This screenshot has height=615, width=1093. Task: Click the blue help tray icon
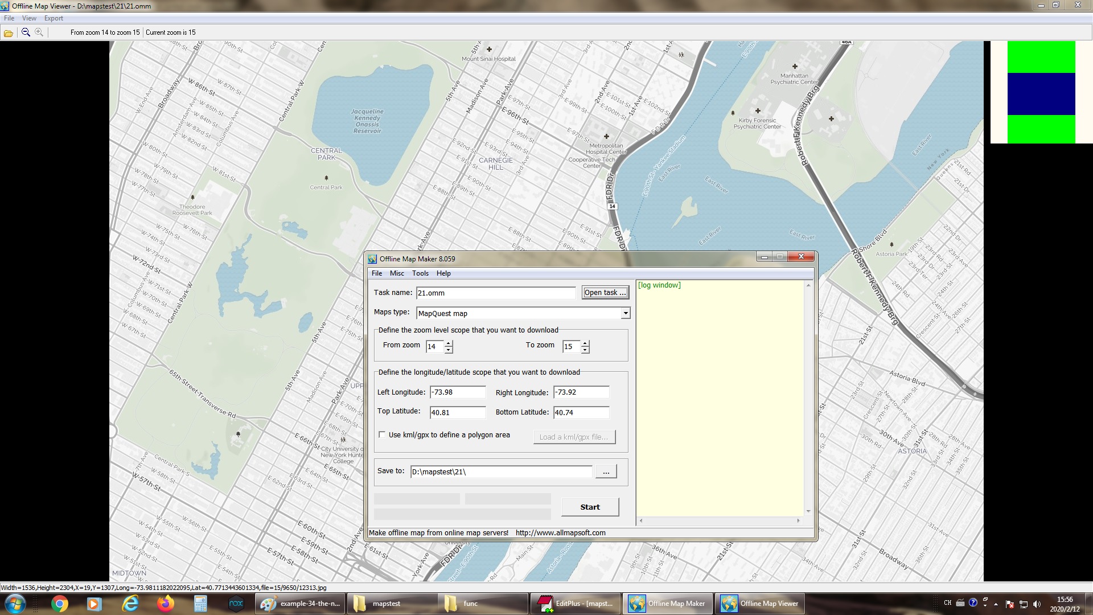(973, 602)
